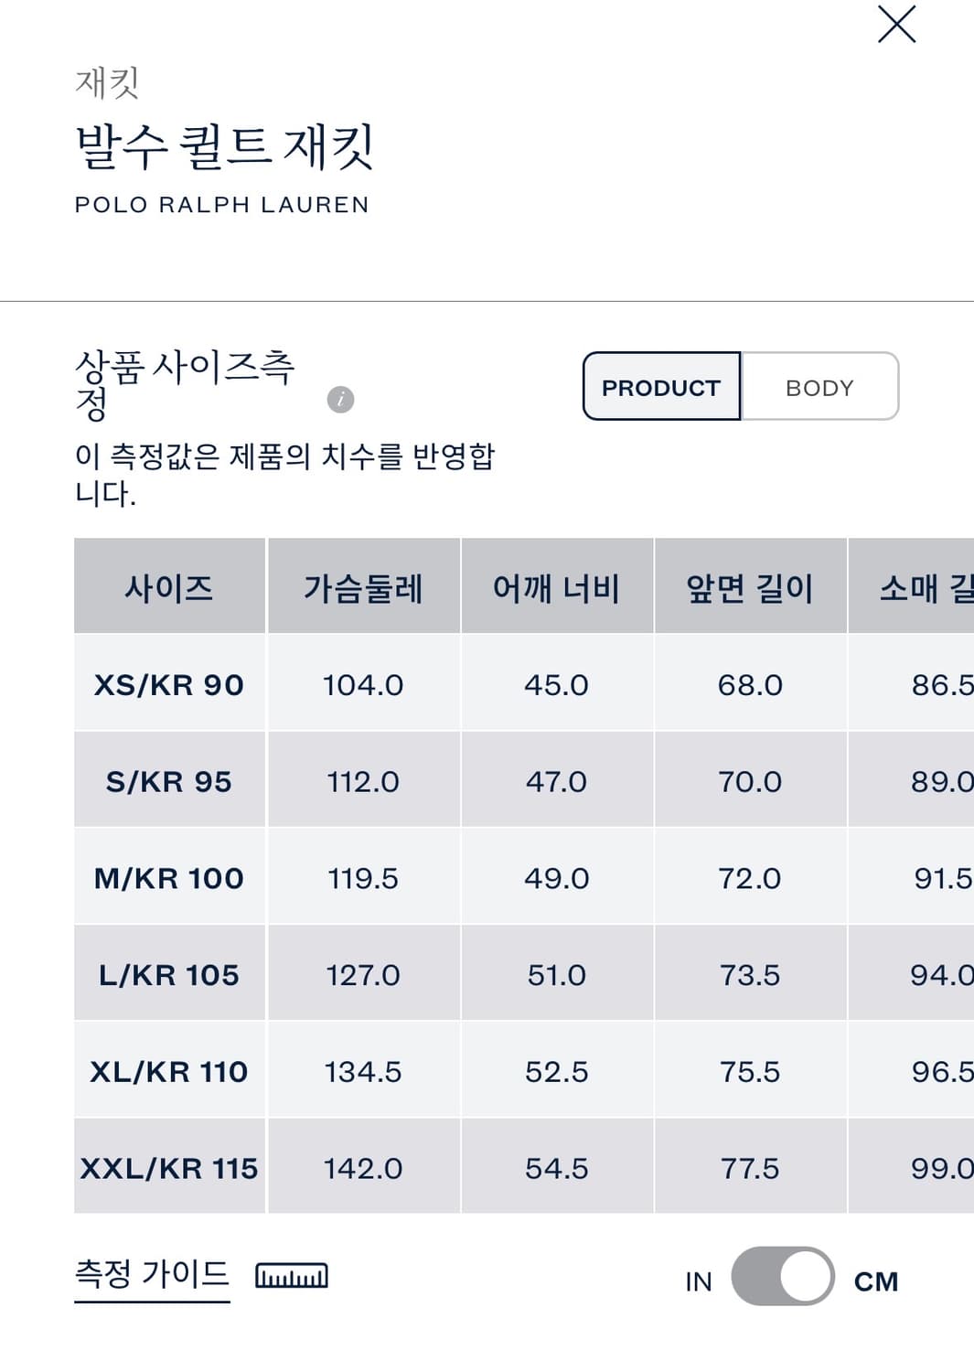Close the size chart modal with the X
974x1372 pixels.
(896, 26)
